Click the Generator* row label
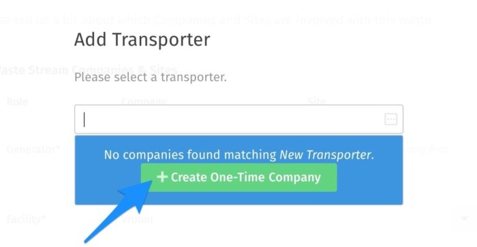The image size is (477, 247). tap(33, 149)
